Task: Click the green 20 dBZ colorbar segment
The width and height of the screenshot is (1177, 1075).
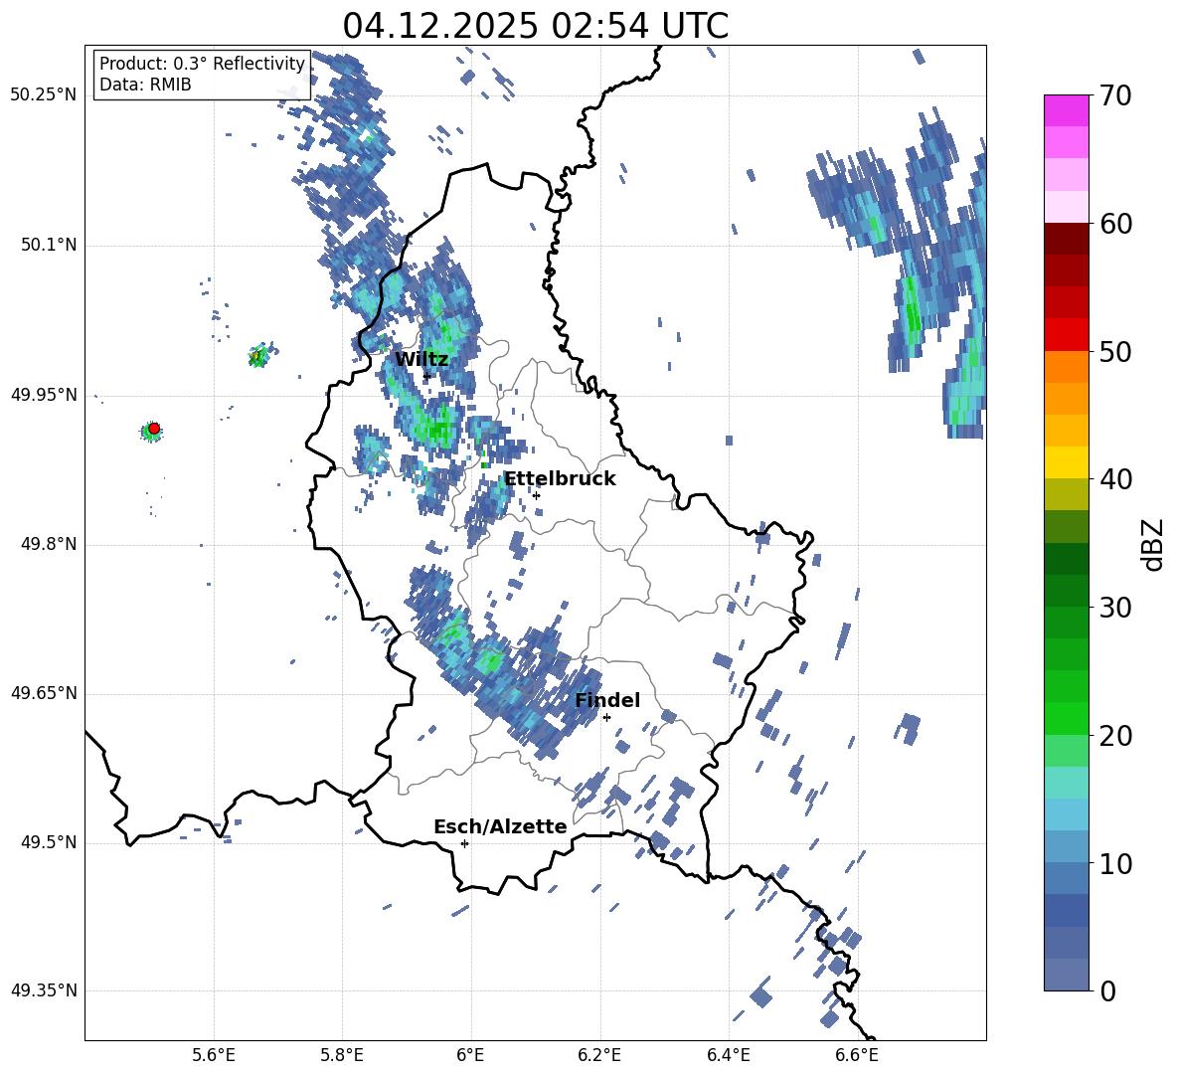Action: click(x=1066, y=718)
